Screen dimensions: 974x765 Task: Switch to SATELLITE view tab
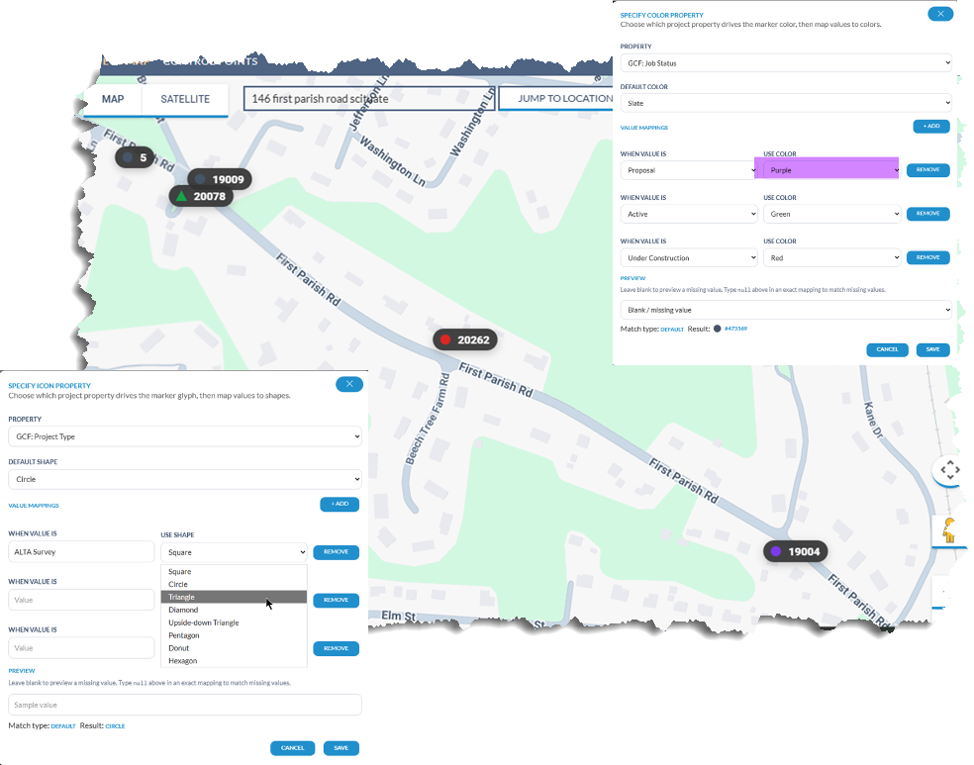[x=185, y=99]
